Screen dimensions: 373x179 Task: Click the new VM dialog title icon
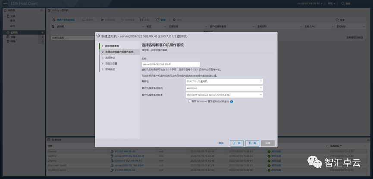click(x=98, y=36)
